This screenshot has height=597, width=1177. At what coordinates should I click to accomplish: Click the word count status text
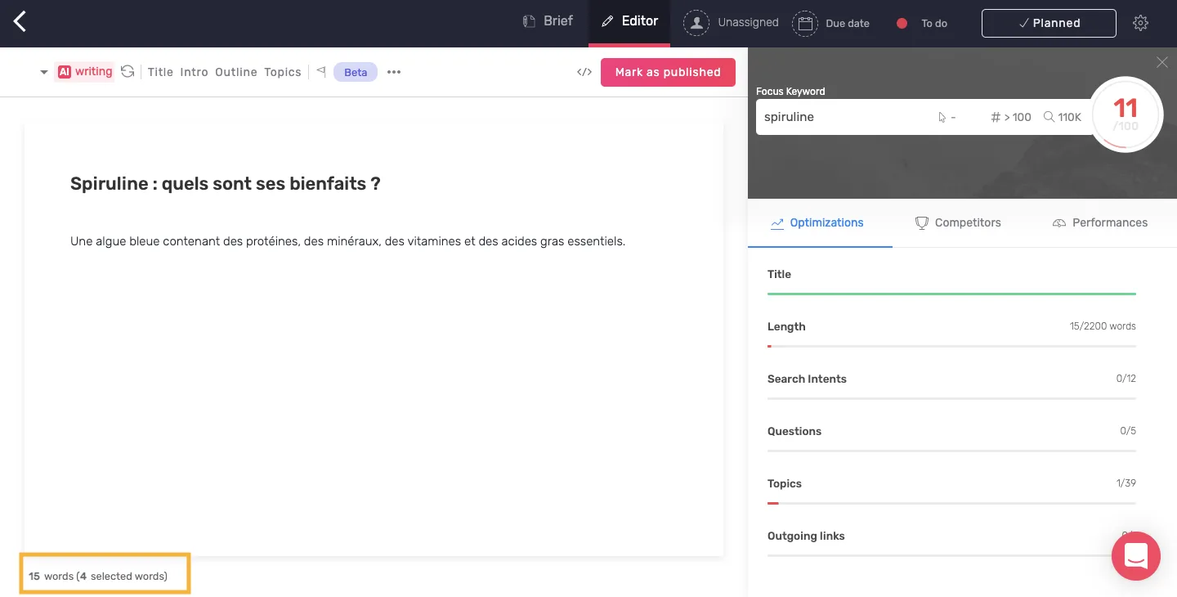98,576
